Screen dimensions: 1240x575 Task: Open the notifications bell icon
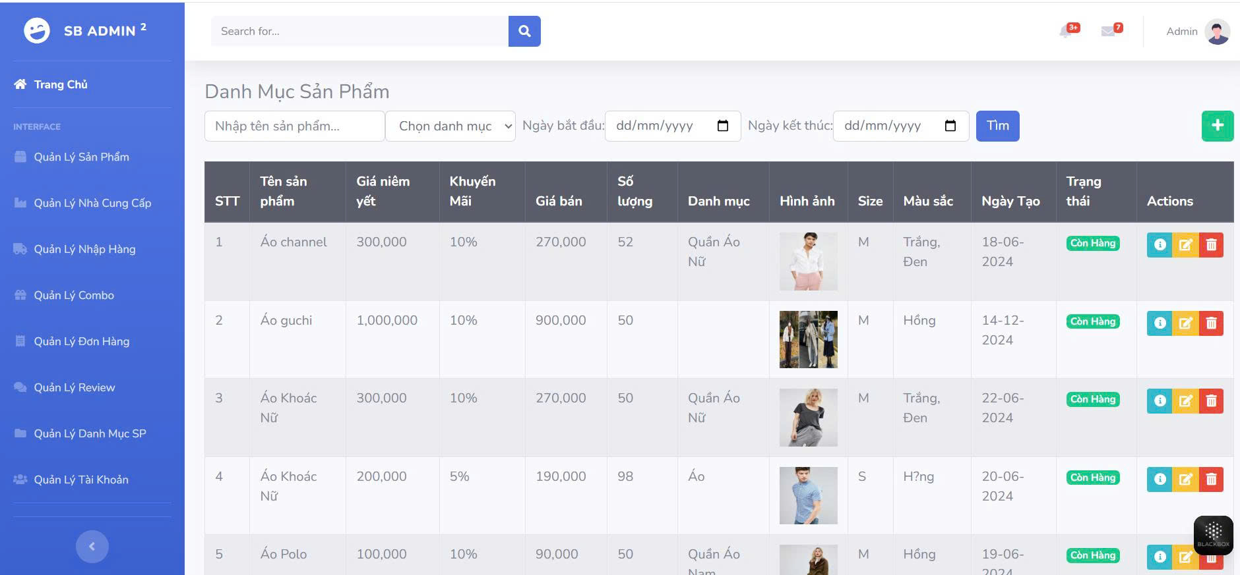[1067, 31]
